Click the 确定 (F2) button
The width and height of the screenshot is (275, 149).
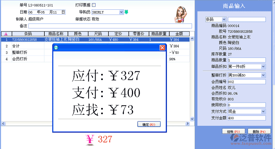149,124
